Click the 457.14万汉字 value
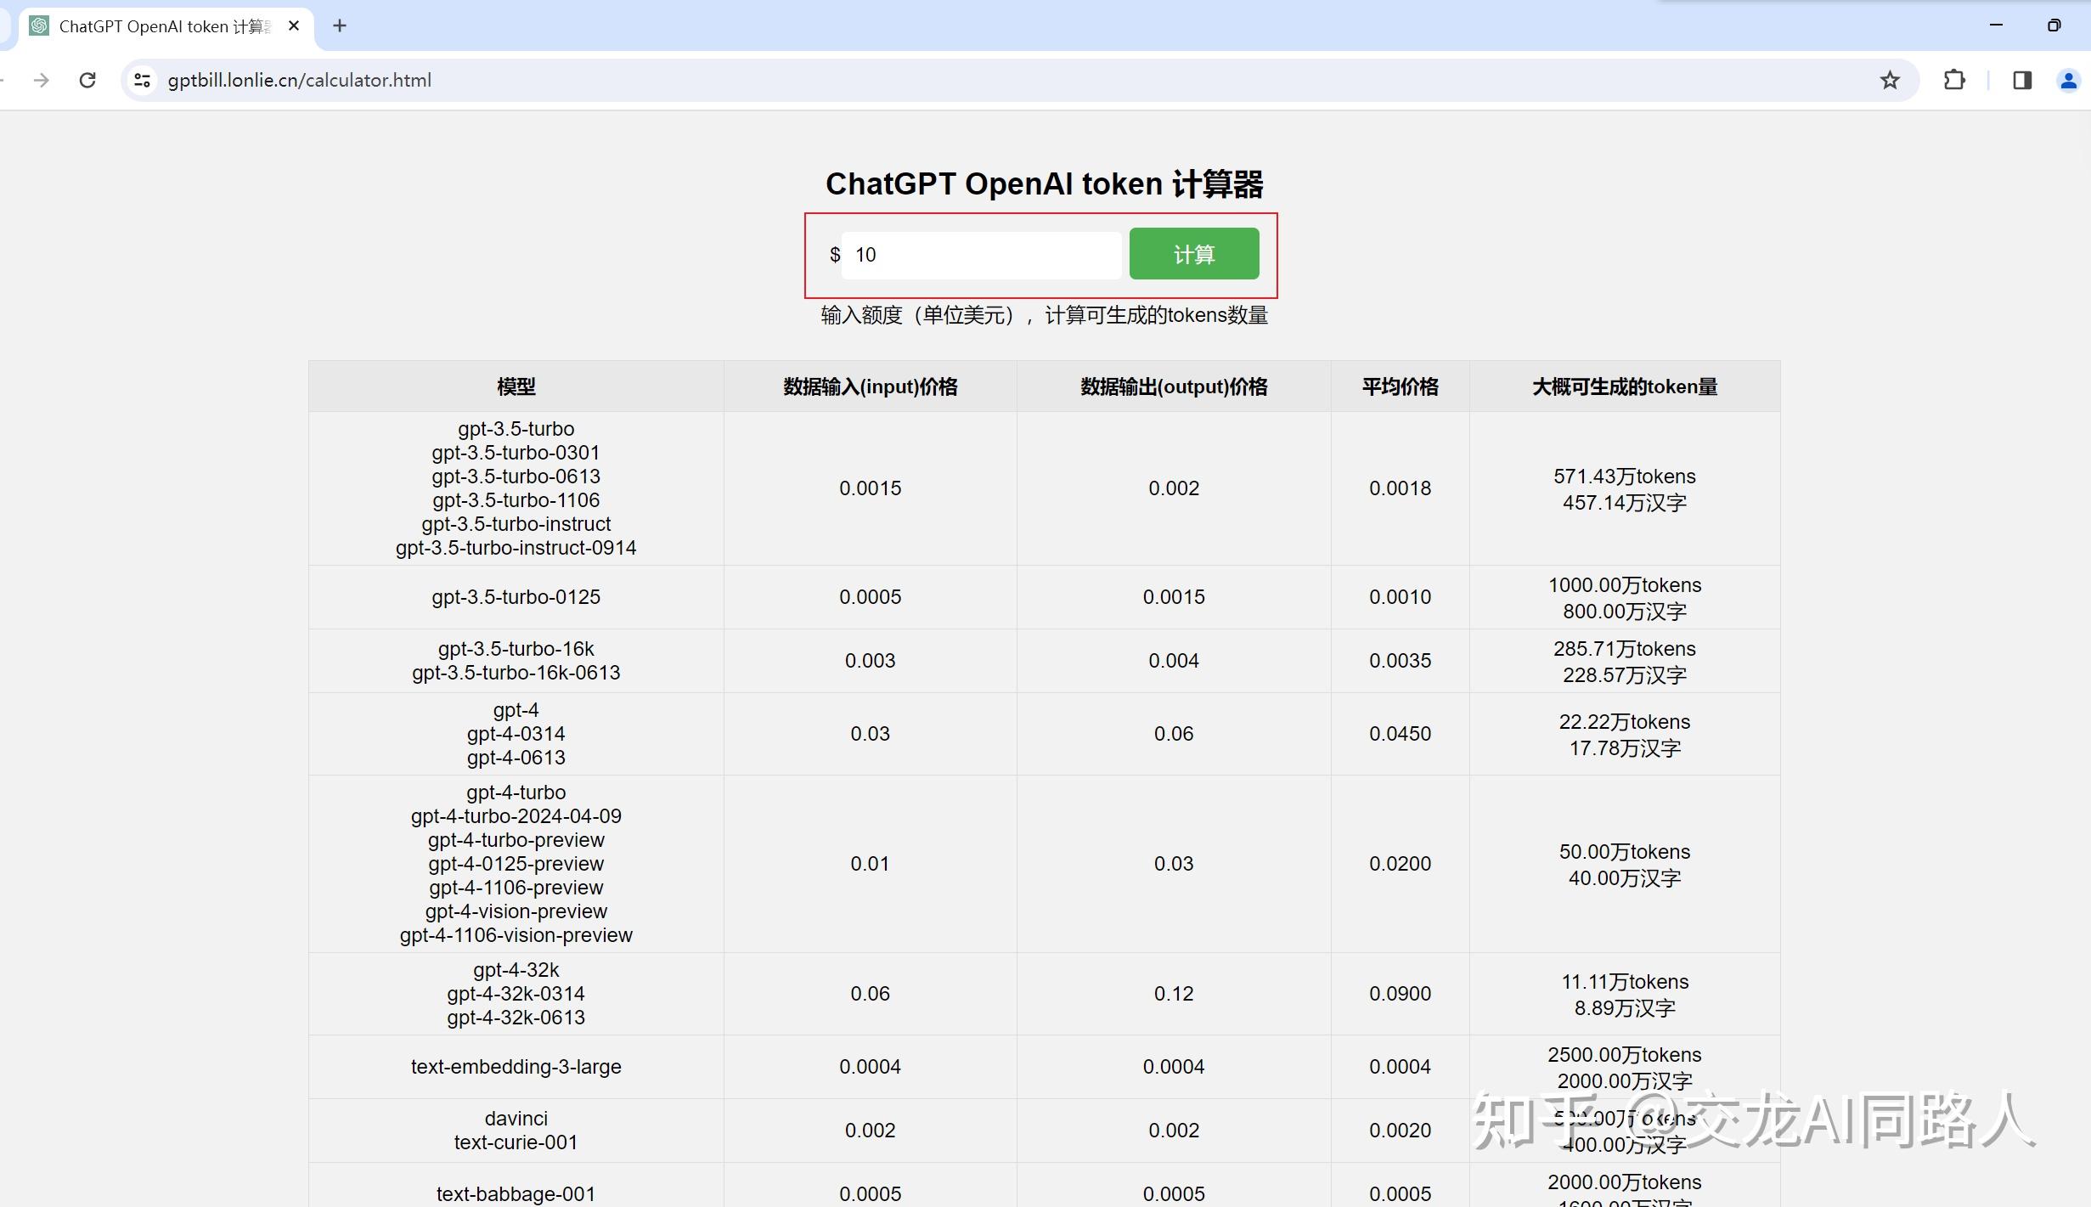2091x1207 pixels. click(1625, 503)
